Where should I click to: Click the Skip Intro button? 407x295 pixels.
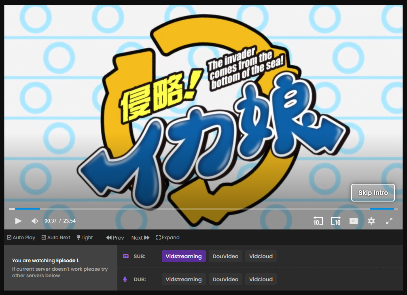tap(373, 193)
